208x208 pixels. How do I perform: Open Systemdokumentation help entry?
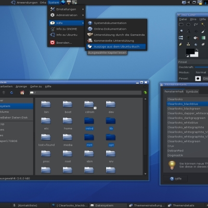[x=116, y=23]
